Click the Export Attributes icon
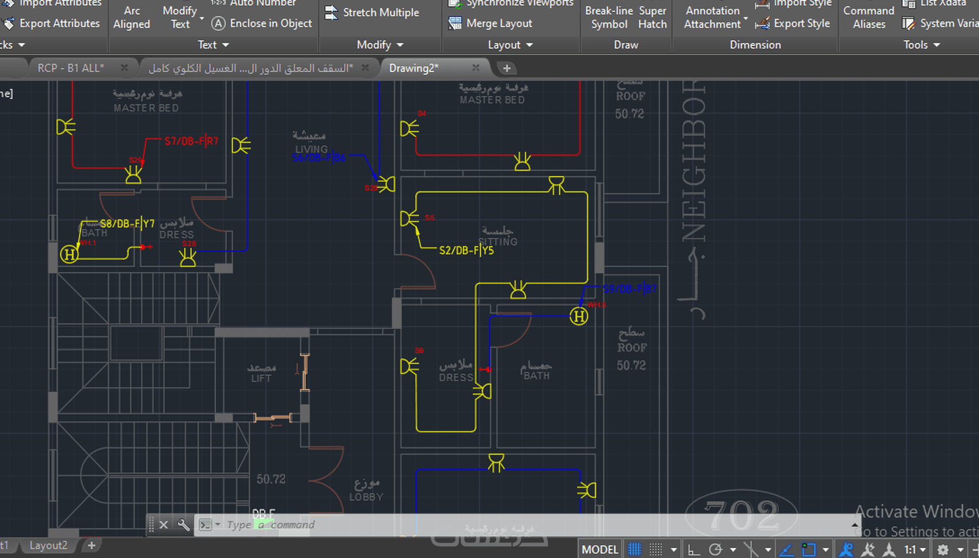979x558 pixels. click(x=9, y=24)
